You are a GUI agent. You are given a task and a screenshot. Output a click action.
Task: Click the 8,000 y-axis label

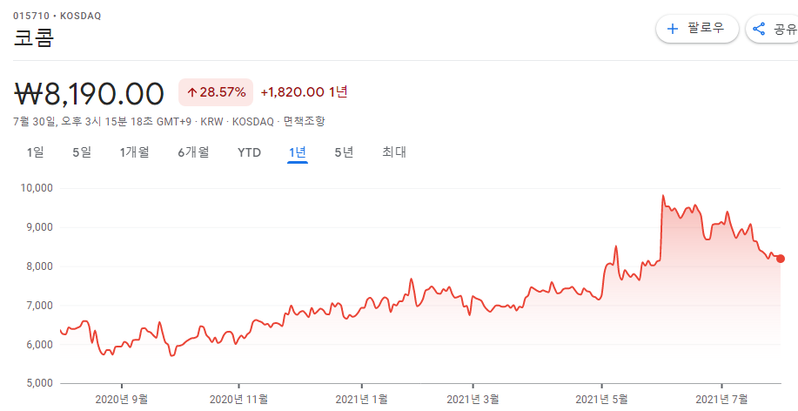point(38,266)
